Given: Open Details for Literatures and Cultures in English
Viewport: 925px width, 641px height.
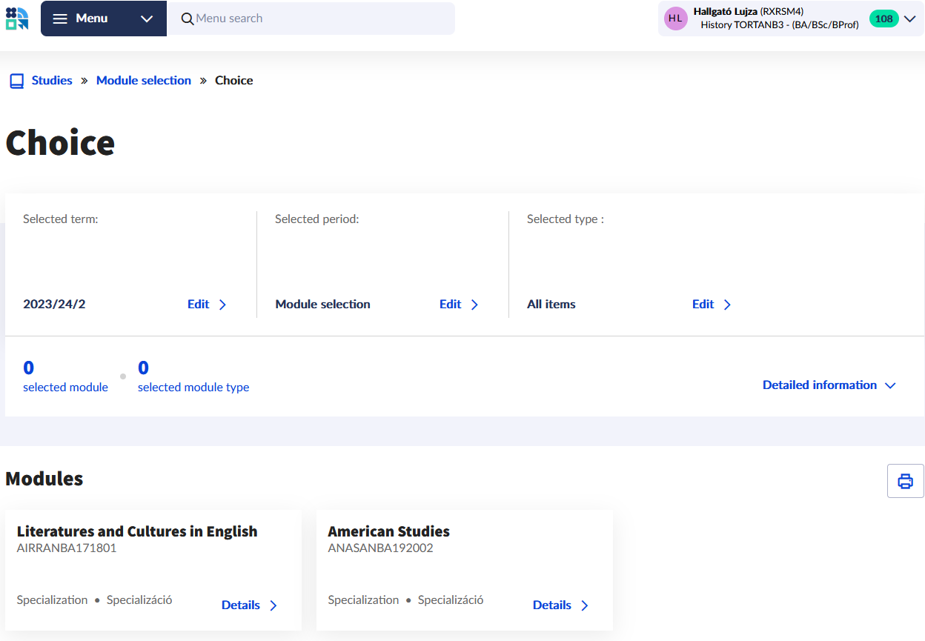Looking at the screenshot, I should pyautogui.click(x=249, y=605).
